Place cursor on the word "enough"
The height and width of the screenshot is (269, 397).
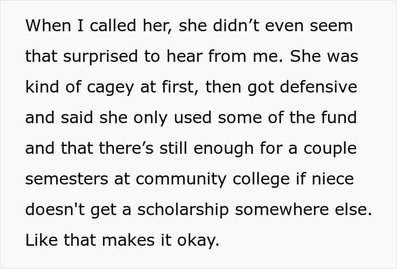(223, 149)
